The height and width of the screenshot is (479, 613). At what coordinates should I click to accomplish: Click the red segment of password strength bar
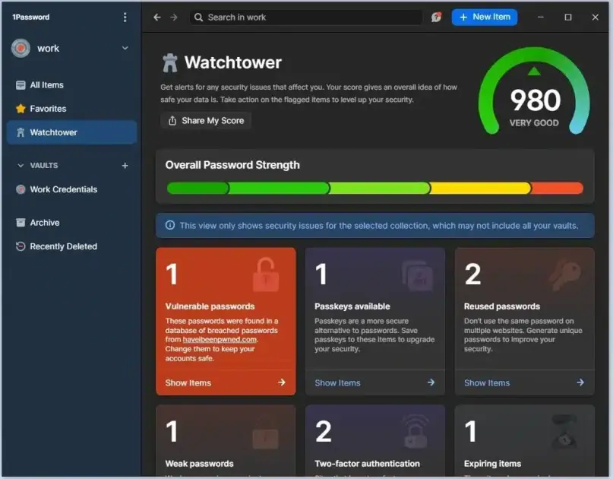click(557, 189)
